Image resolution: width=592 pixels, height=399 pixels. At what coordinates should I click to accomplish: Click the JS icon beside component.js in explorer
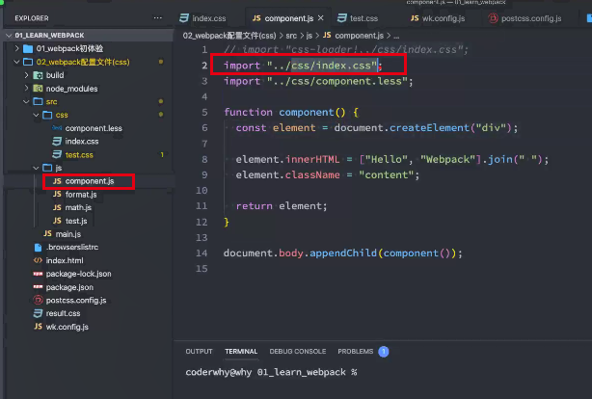tap(57, 181)
